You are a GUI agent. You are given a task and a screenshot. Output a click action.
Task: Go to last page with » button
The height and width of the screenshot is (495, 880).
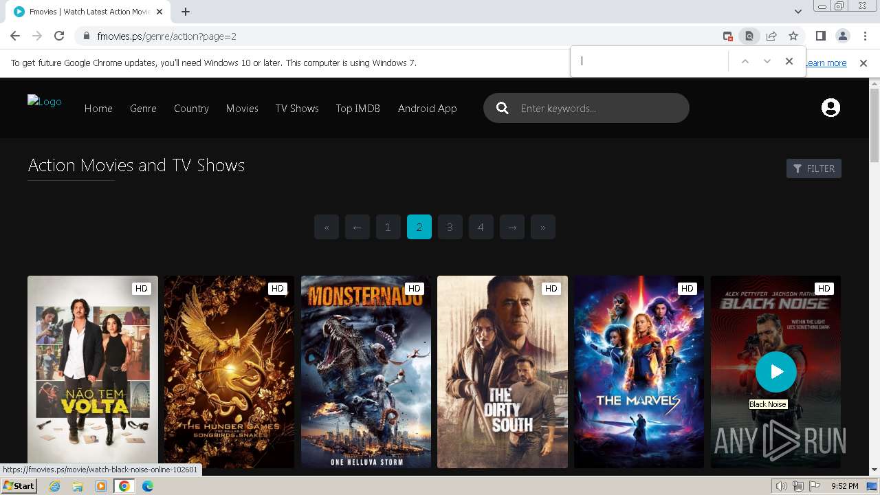click(x=543, y=227)
